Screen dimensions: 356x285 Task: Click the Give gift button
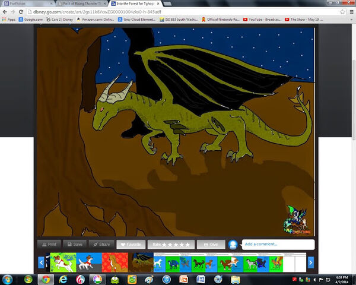[x=211, y=245]
